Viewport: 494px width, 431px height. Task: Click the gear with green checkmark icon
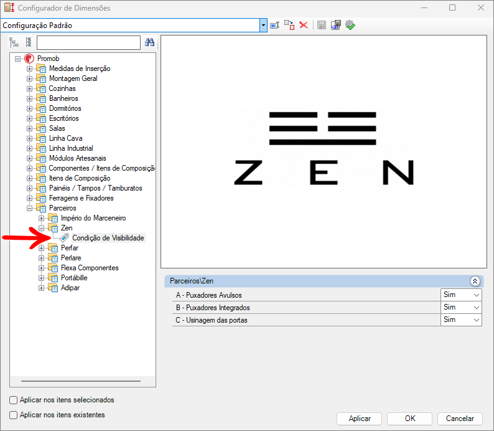click(350, 25)
